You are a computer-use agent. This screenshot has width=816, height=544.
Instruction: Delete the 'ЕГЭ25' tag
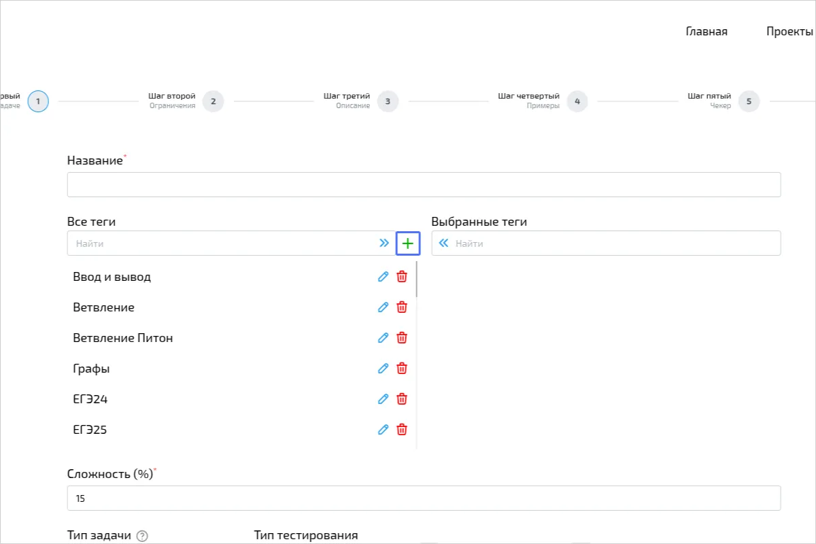(x=402, y=430)
